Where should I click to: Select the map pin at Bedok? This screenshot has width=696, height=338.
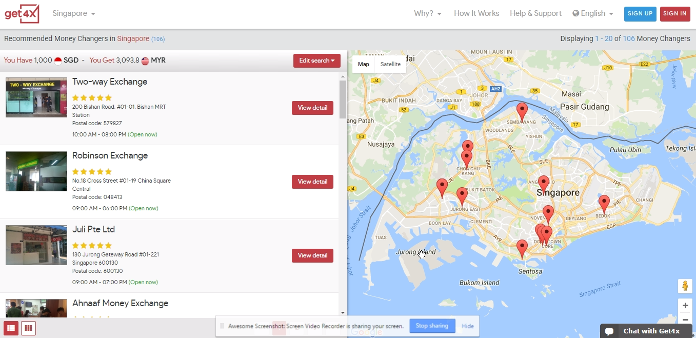click(x=604, y=205)
